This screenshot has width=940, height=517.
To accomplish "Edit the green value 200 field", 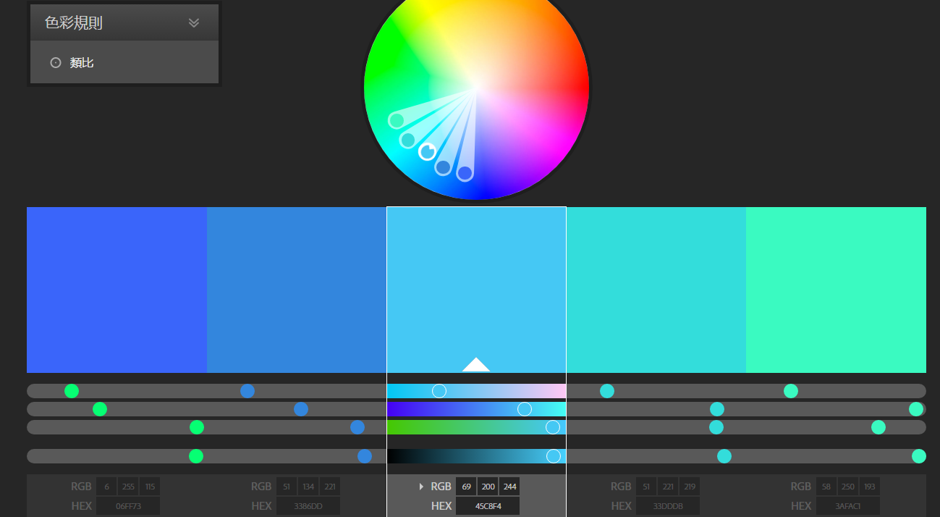I will click(488, 487).
